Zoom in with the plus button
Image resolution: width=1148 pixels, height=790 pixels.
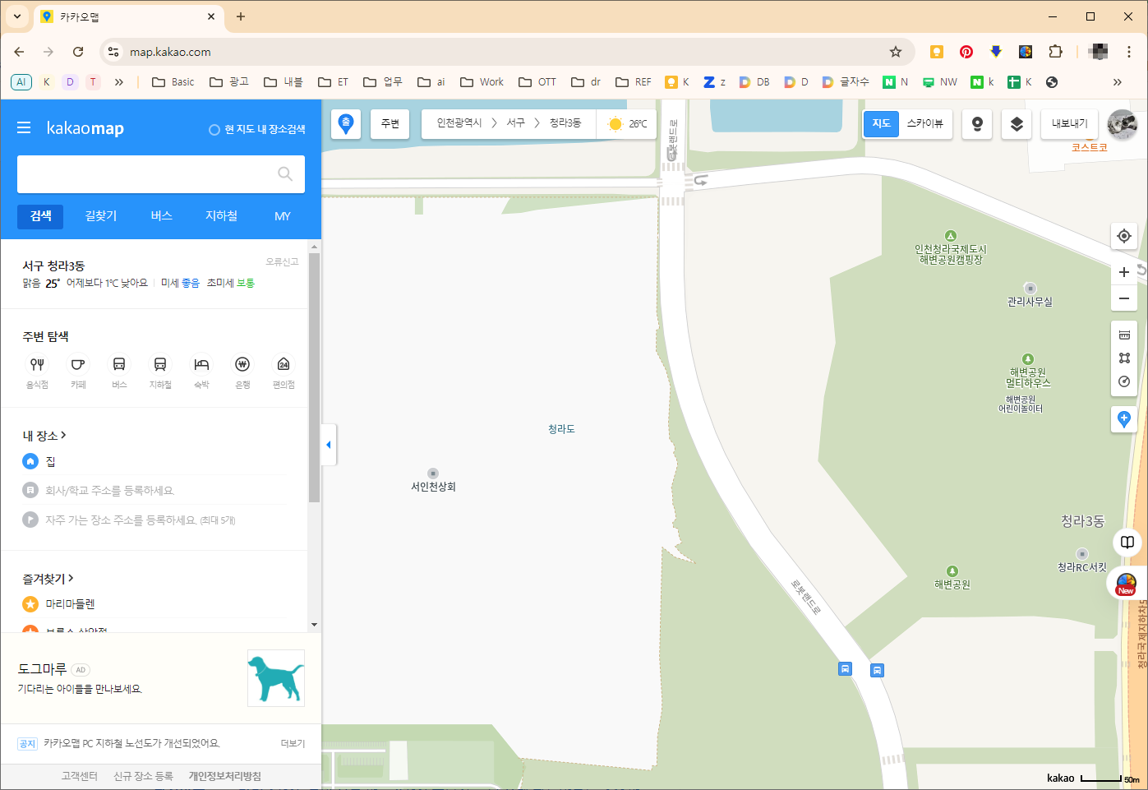tap(1124, 272)
